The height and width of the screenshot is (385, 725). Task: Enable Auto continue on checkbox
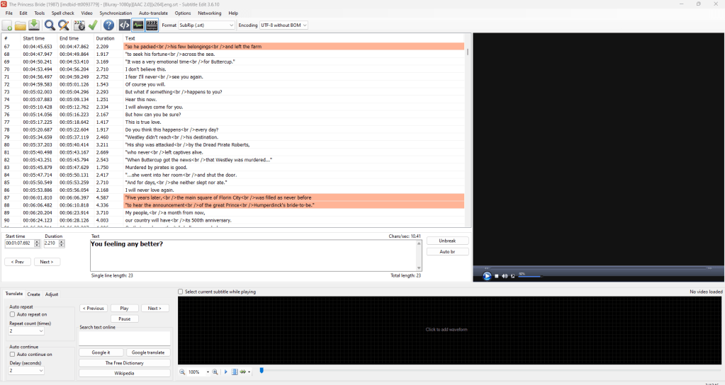coord(12,355)
